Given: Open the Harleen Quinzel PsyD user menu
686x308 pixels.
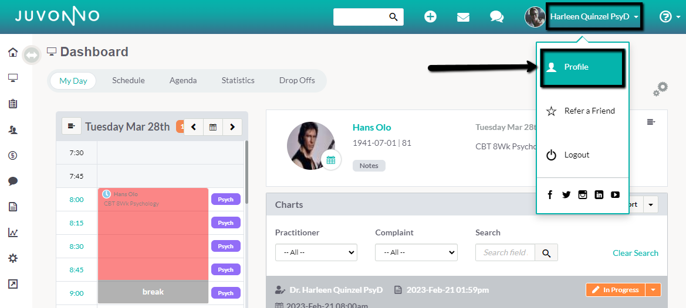Looking at the screenshot, I should tap(594, 17).
